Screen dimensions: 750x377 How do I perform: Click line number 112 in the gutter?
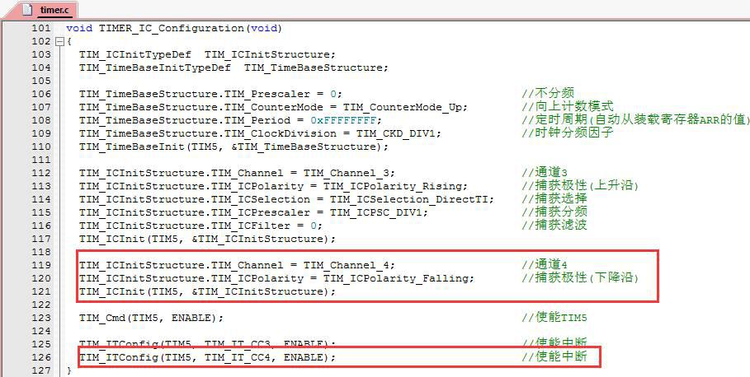point(41,173)
